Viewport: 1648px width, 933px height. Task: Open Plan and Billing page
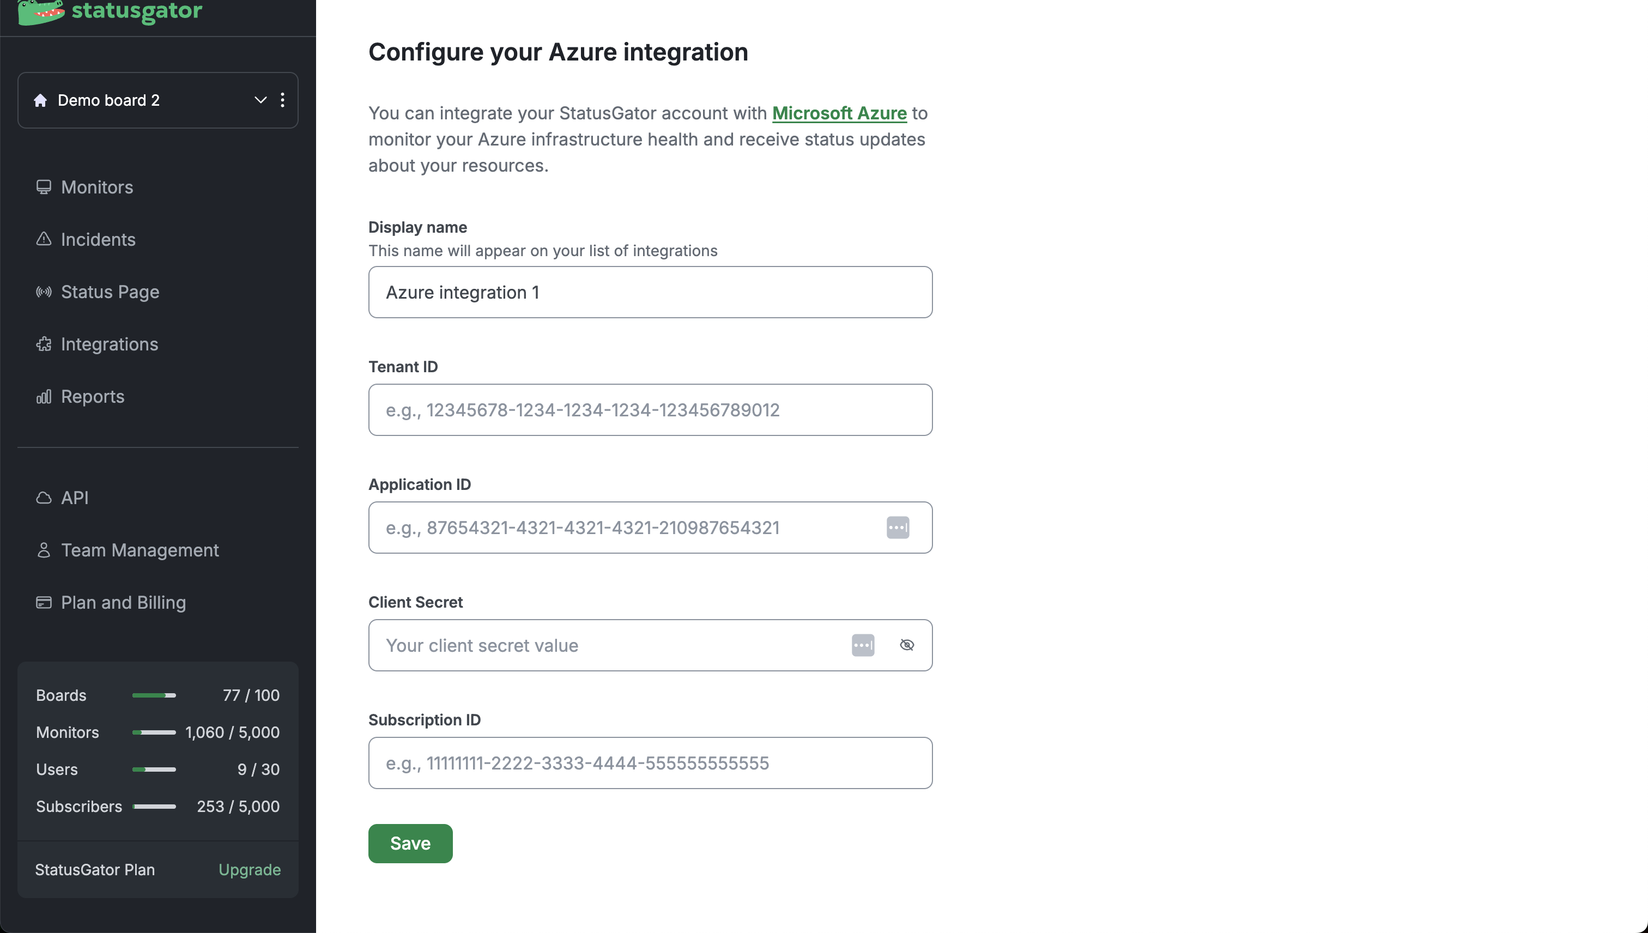[x=123, y=603]
